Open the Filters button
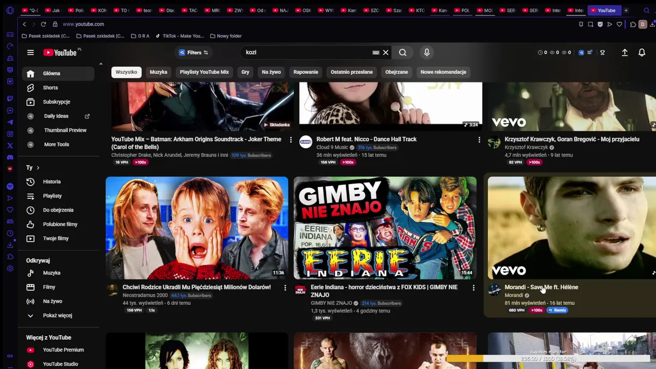Image resolution: width=656 pixels, height=369 pixels. [193, 52]
